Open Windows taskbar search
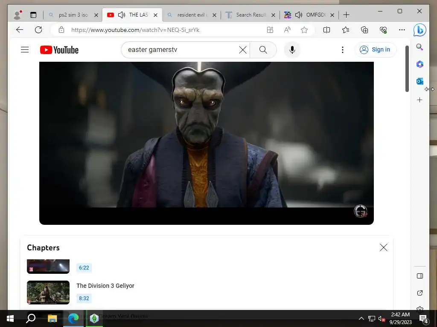Image resolution: width=437 pixels, height=327 pixels. [31, 318]
